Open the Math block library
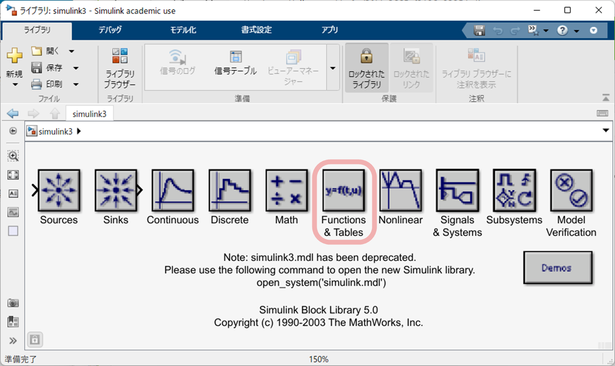The image size is (615, 366). 287,190
